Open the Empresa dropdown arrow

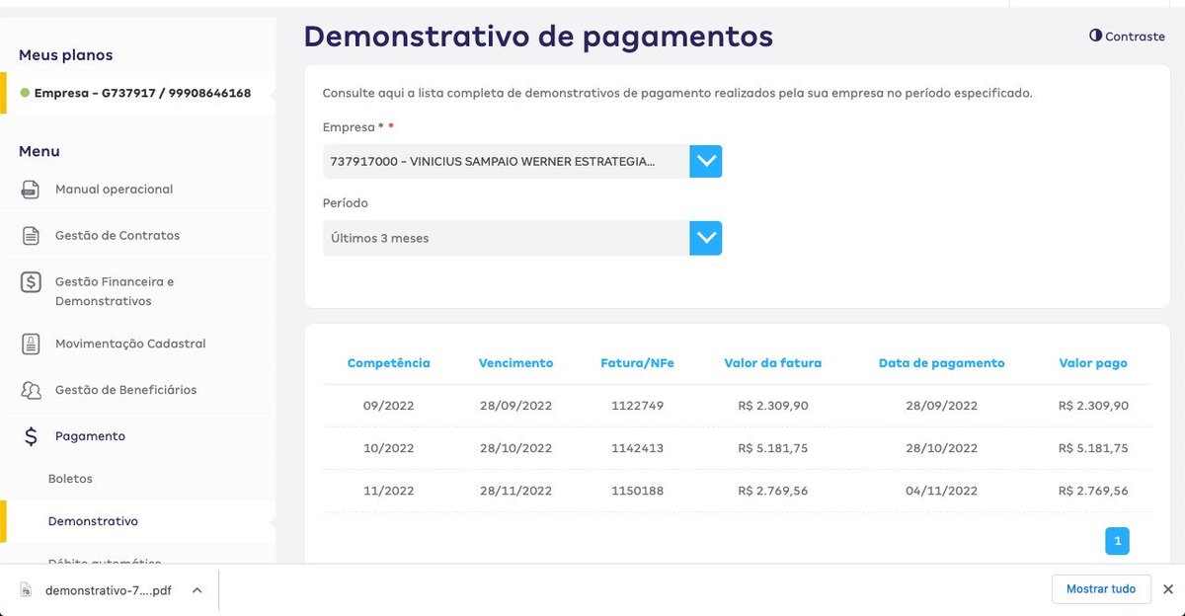[706, 161]
